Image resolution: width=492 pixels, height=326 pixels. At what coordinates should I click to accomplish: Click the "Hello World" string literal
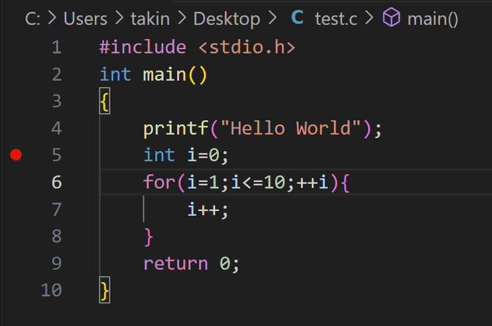coord(291,128)
